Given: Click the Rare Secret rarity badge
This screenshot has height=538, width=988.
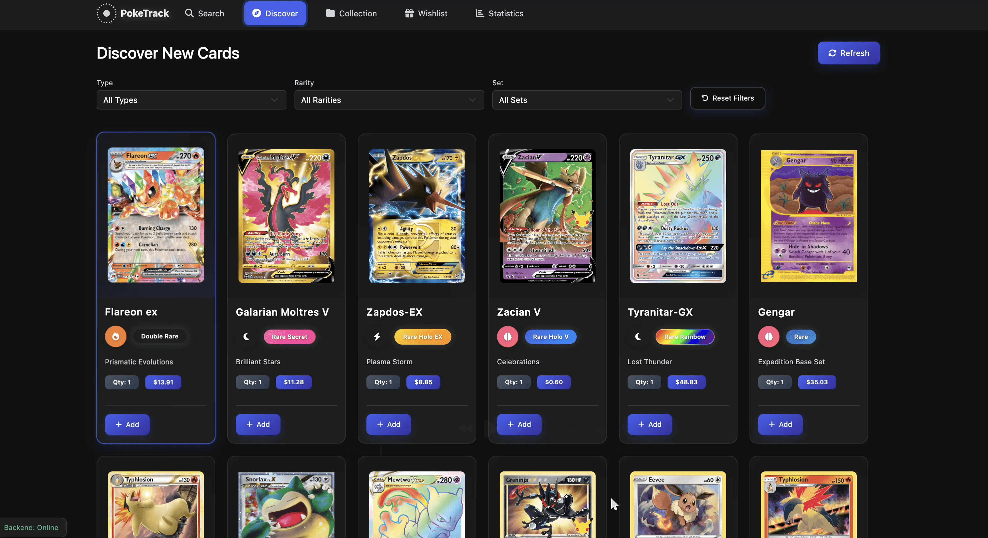Looking at the screenshot, I should (289, 337).
